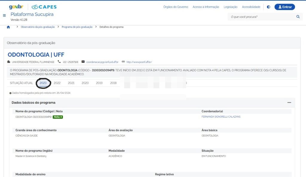Open Órgãos do Governo link

[176, 7]
